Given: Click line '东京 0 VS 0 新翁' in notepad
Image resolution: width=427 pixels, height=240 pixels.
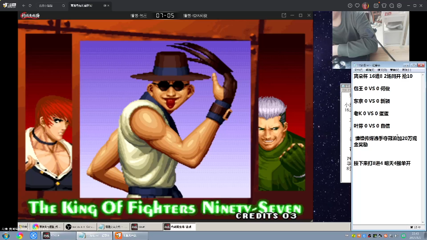Looking at the screenshot, I should 371,101.
